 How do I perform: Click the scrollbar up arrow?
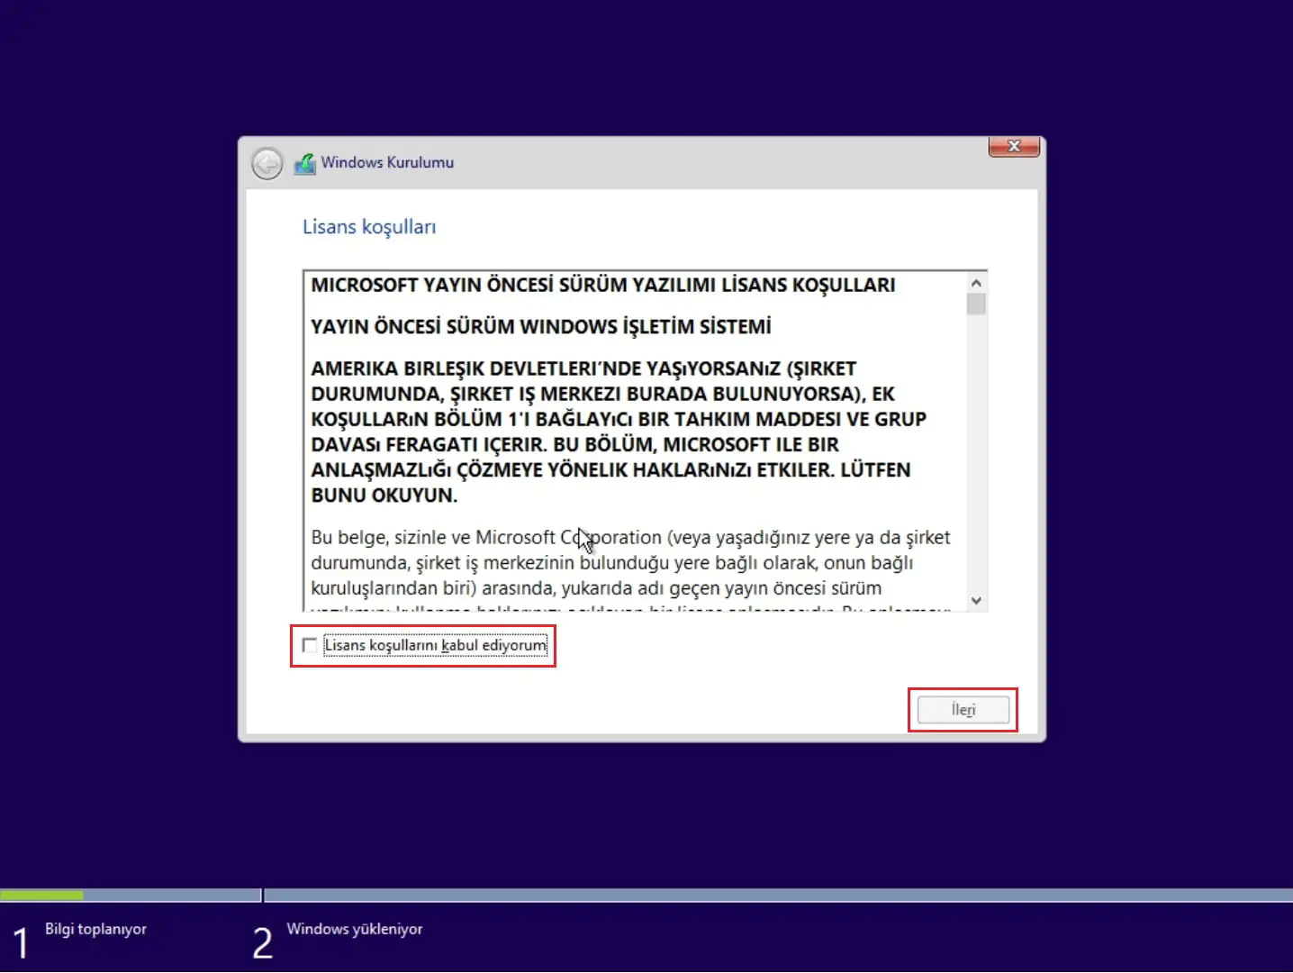tap(975, 281)
